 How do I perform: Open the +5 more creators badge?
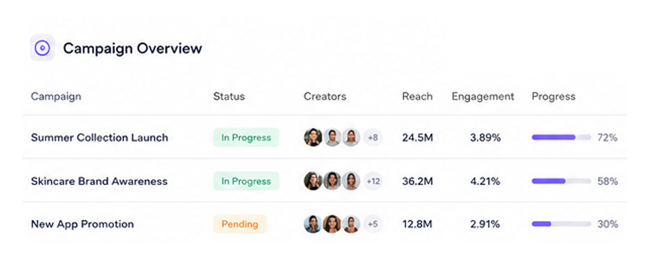pyautogui.click(x=373, y=224)
